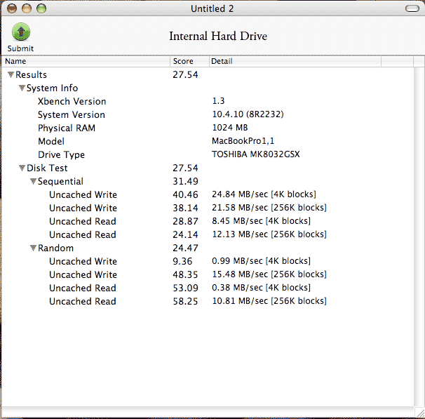Sort by the Score column header
The image size is (425, 419).
189,61
